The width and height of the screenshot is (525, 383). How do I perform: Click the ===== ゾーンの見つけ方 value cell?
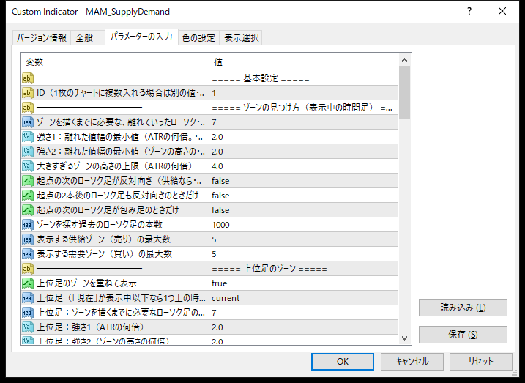304,108
